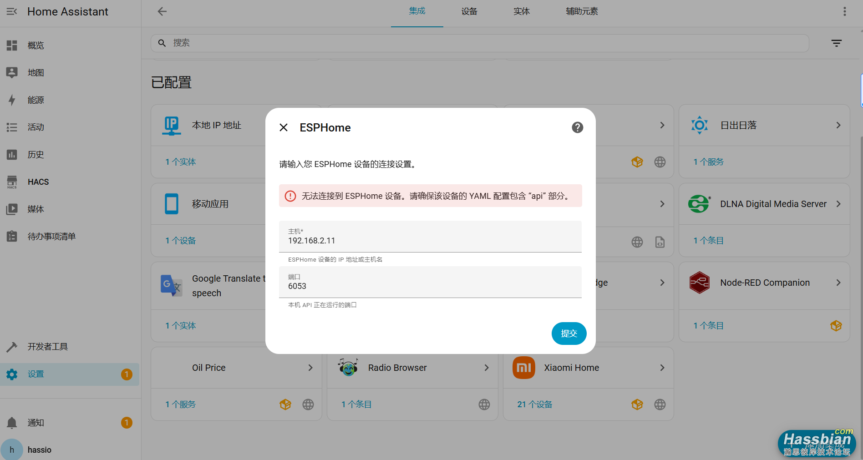
Task: Switch to the 设备 tab
Action: click(x=469, y=11)
